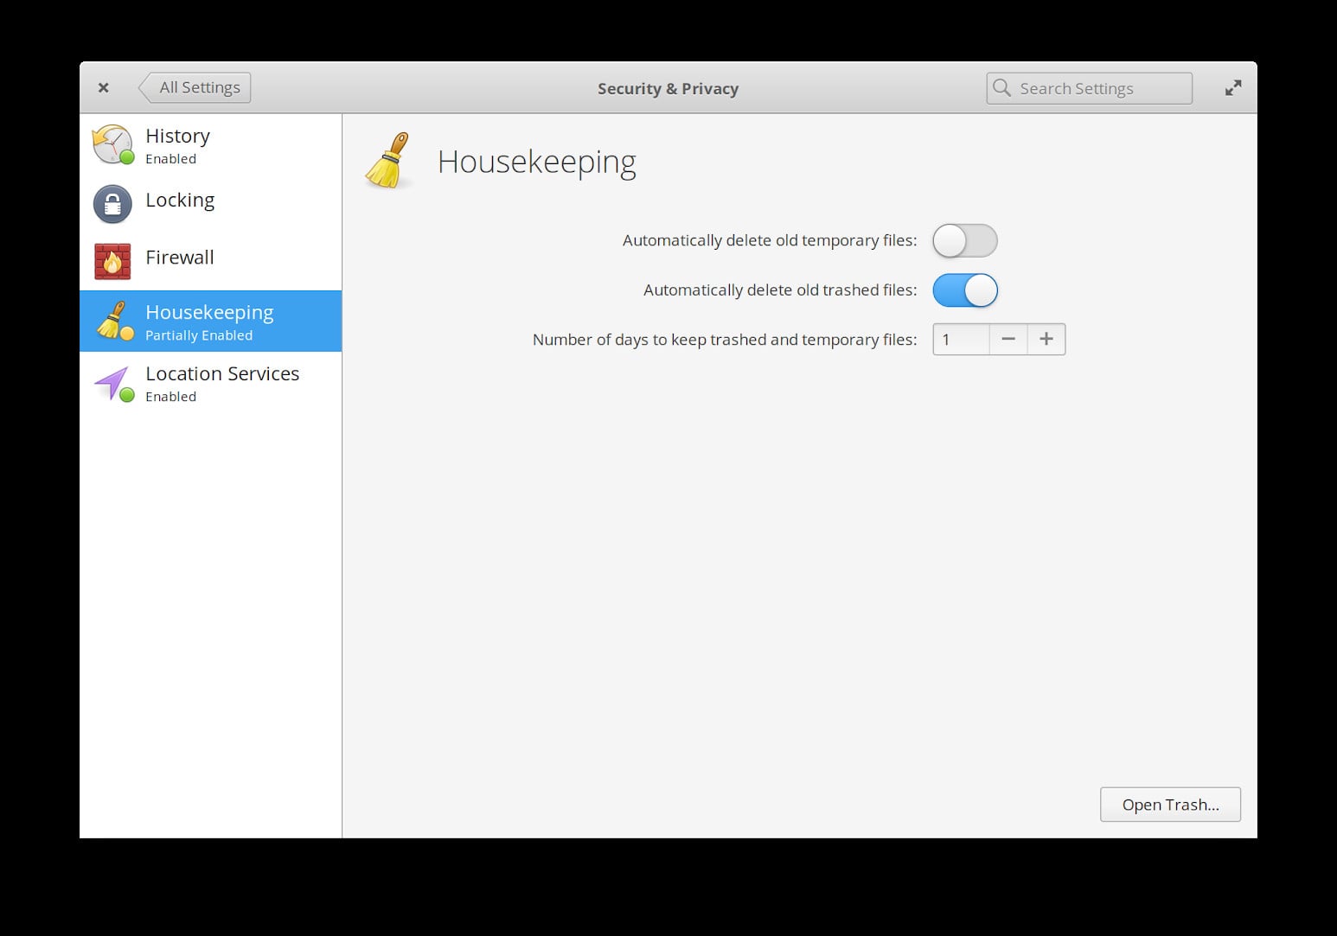Increase days to keep trashed files
Screen dimensions: 1337x936
click(1046, 339)
